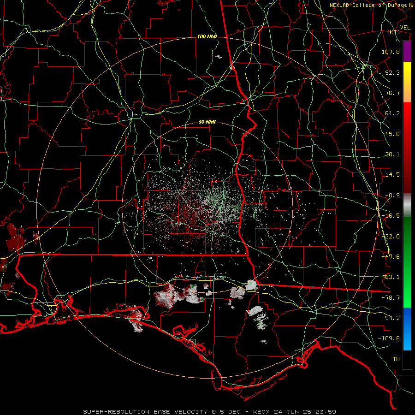The width and height of the screenshot is (415, 415).
Task: Click the VEL legend title
Action: [x=405, y=28]
